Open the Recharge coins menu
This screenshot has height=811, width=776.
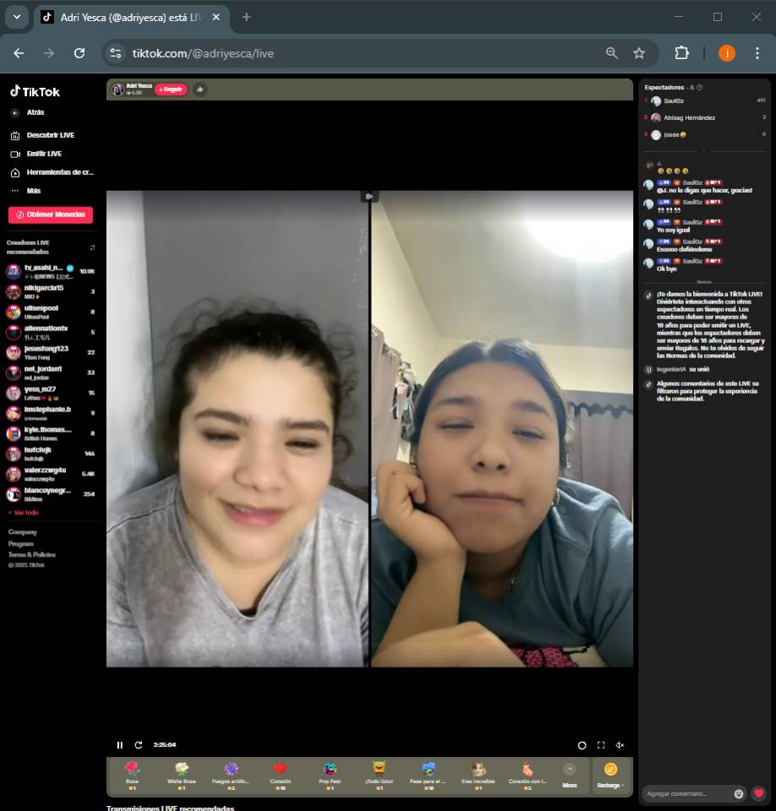point(610,773)
